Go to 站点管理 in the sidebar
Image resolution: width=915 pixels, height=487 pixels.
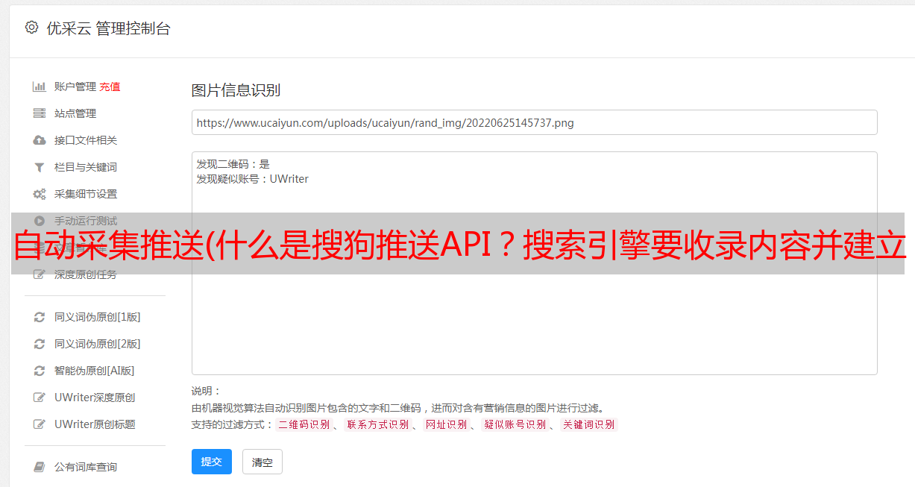75,113
